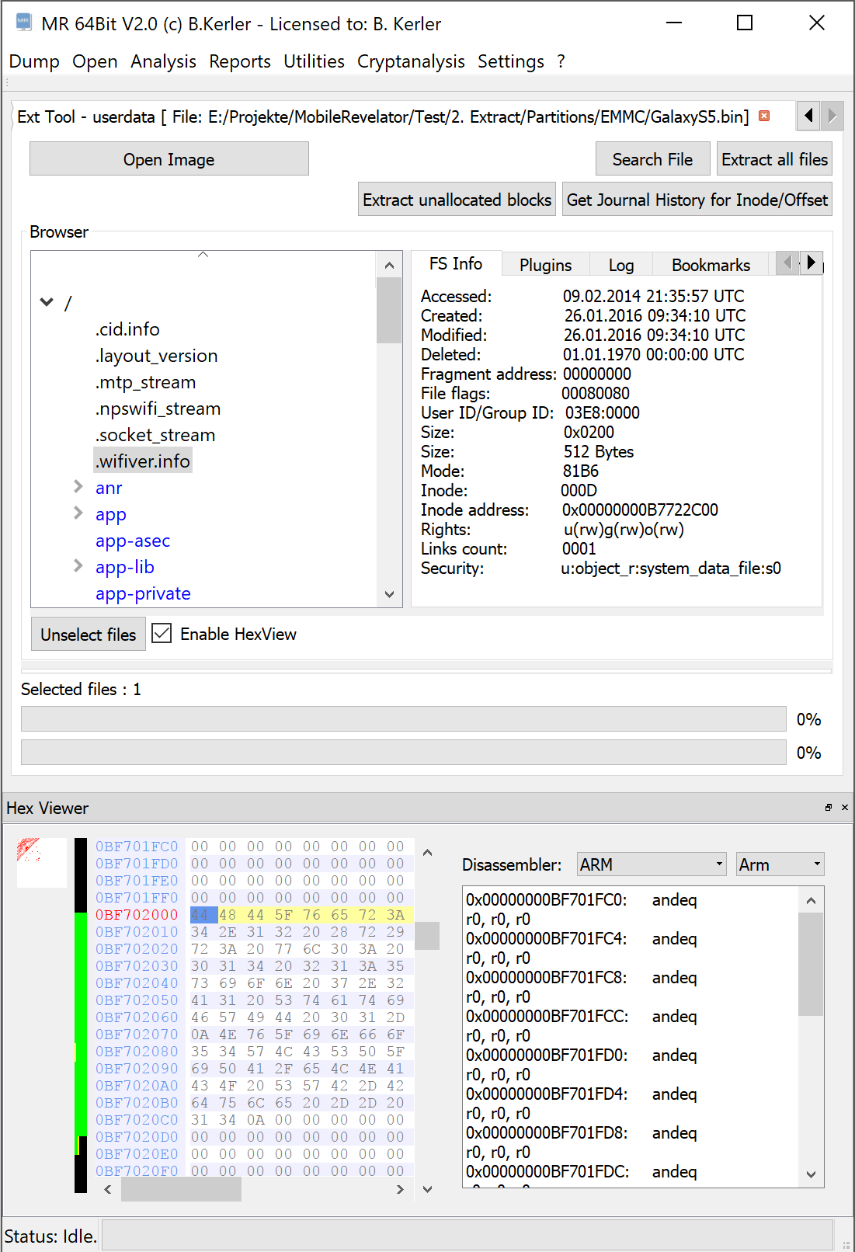This screenshot has height=1252, width=855.
Task: Select .cid.info file
Action: 127,329
